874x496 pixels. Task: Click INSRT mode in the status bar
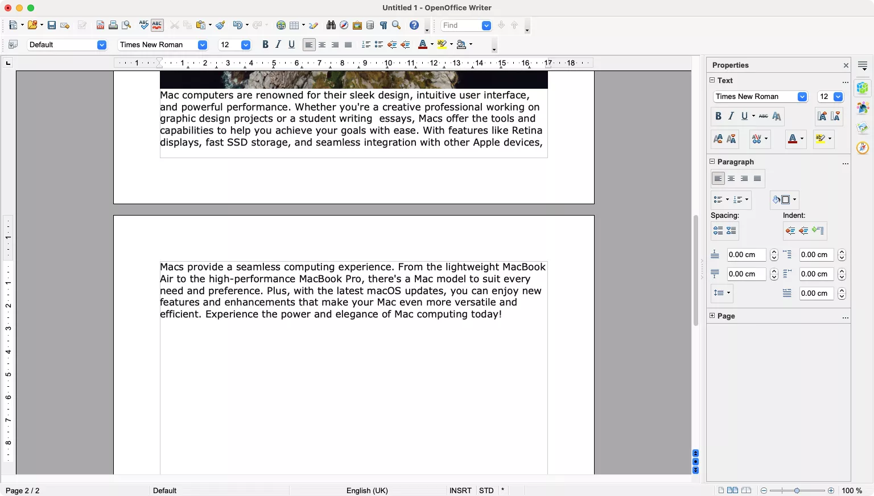[460, 490]
